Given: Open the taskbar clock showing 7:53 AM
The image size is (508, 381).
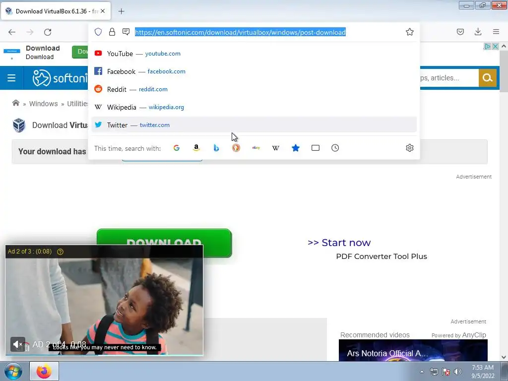Looking at the screenshot, I should point(483,372).
